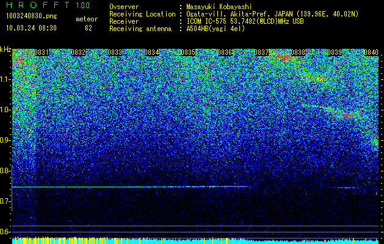Screen dimensions: 384x244
Task: Click the 0.9 frequency axis label
Action: tap(5, 140)
